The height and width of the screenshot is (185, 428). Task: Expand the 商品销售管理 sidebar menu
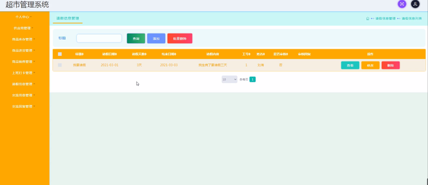[24, 62]
